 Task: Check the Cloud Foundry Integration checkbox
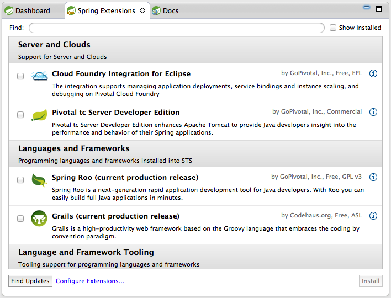[x=20, y=76]
